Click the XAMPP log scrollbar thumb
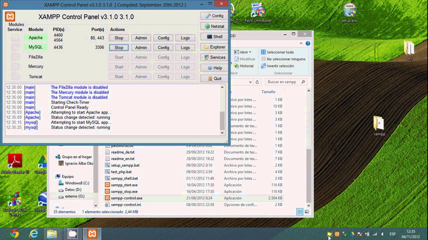Viewport: 428px width, 240px height. 222,120
